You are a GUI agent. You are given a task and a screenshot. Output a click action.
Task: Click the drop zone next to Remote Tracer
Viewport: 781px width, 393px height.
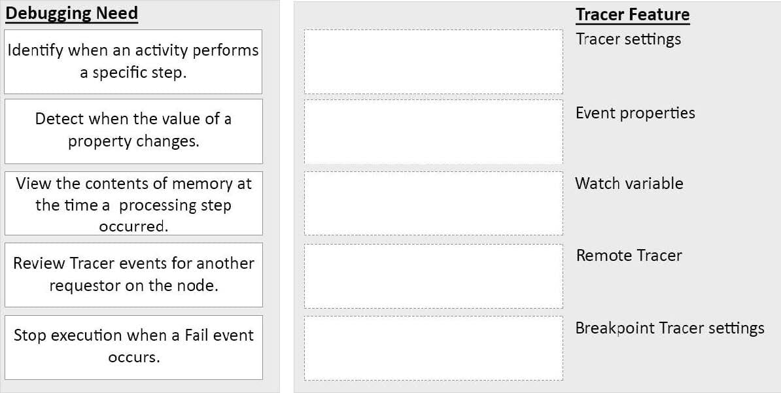(x=433, y=276)
